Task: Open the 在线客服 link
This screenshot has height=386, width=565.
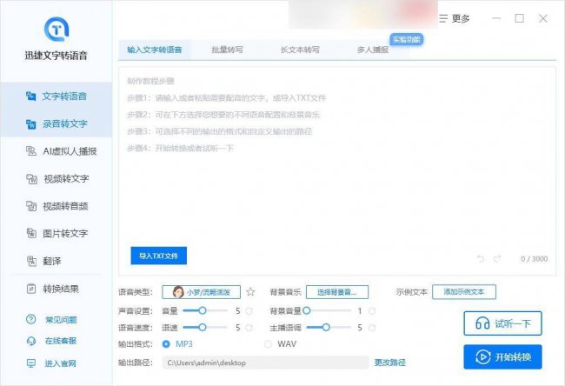Action: coord(61,341)
